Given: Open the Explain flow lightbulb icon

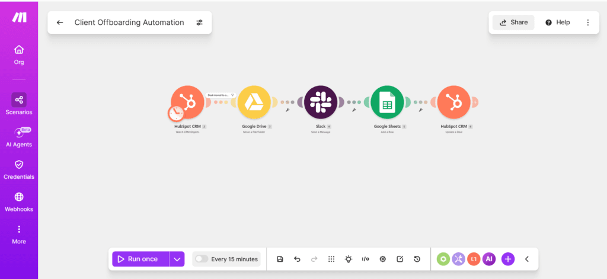Looking at the screenshot, I should click(x=349, y=259).
